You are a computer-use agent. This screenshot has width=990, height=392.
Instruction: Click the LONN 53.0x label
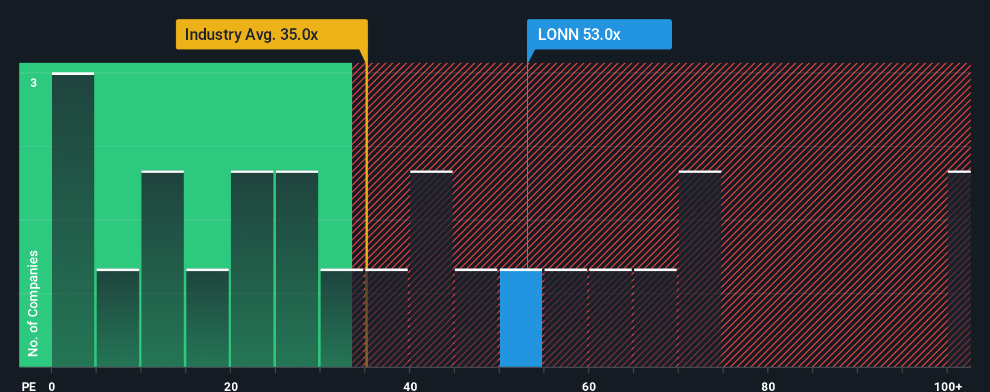[x=599, y=34]
